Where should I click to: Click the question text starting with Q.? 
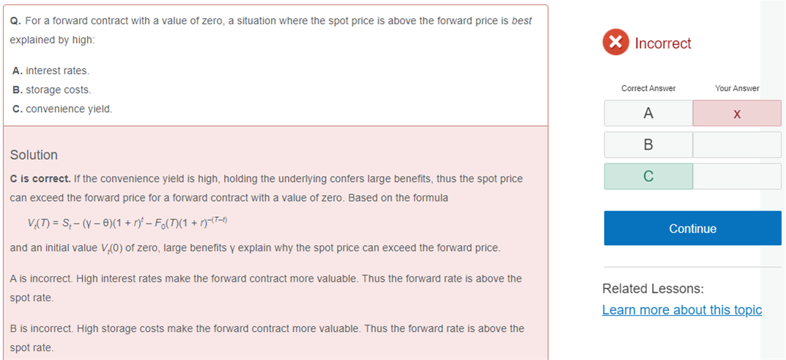point(271,31)
